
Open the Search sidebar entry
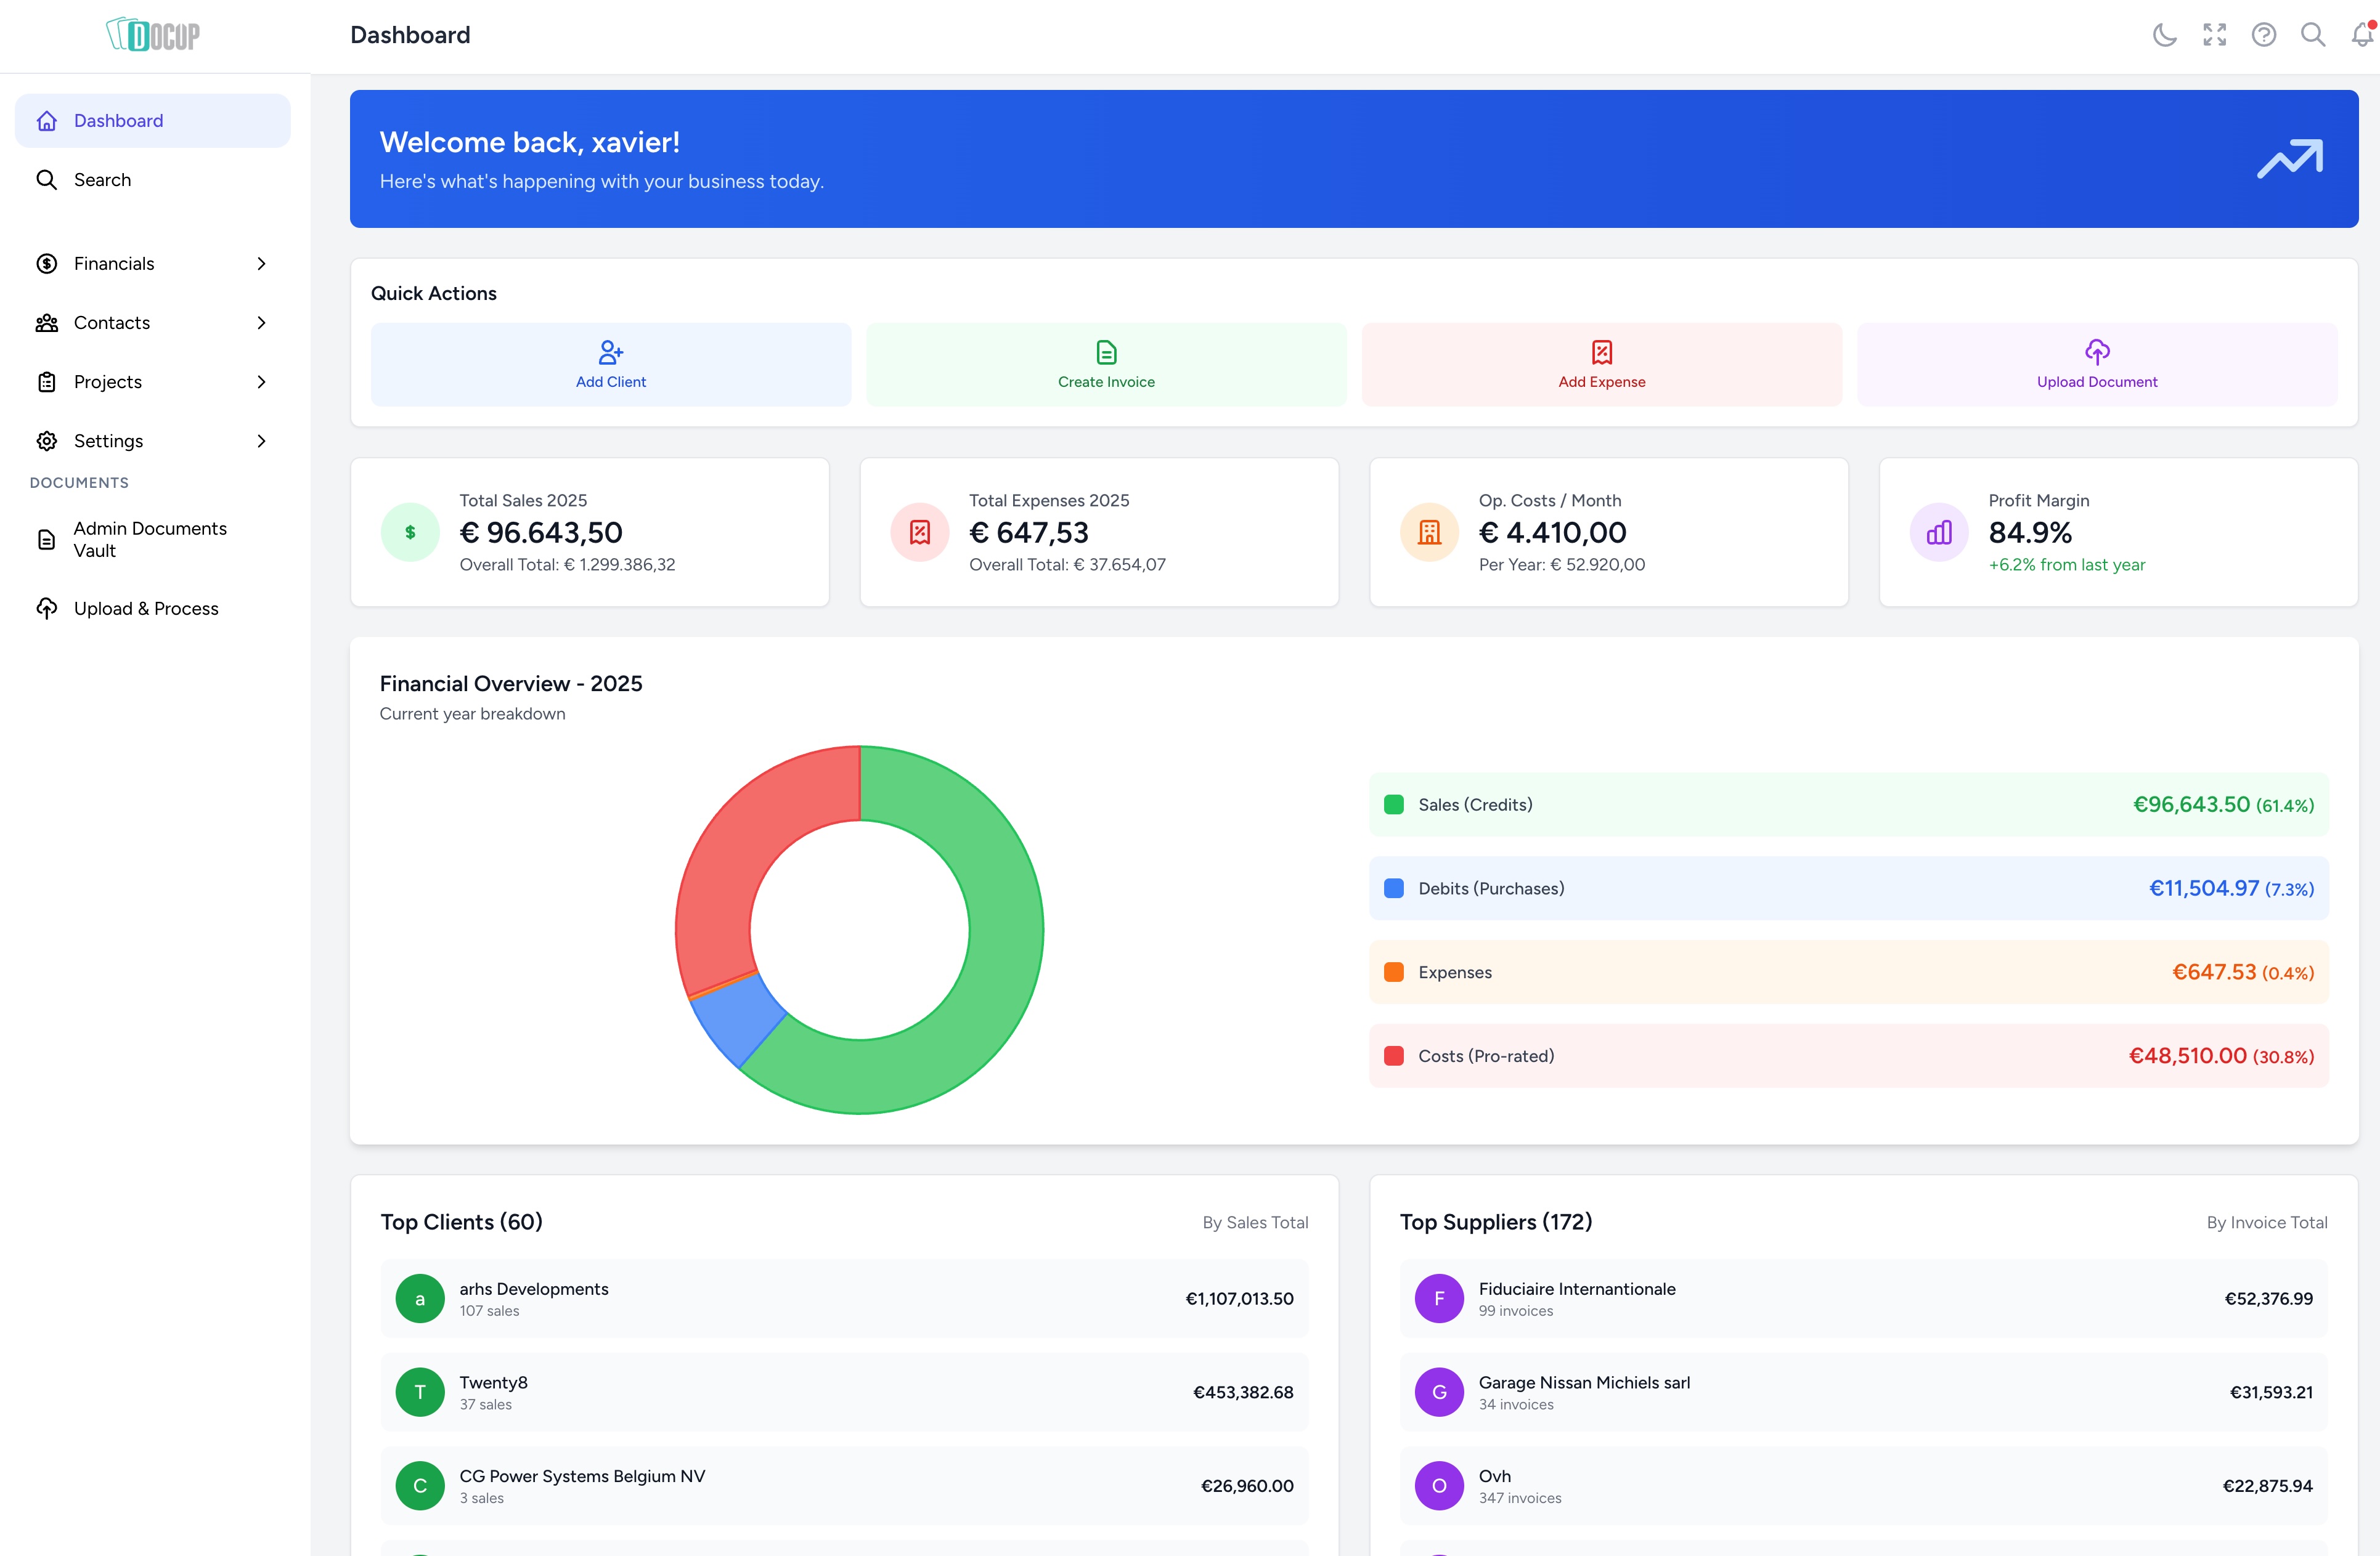tap(152, 179)
